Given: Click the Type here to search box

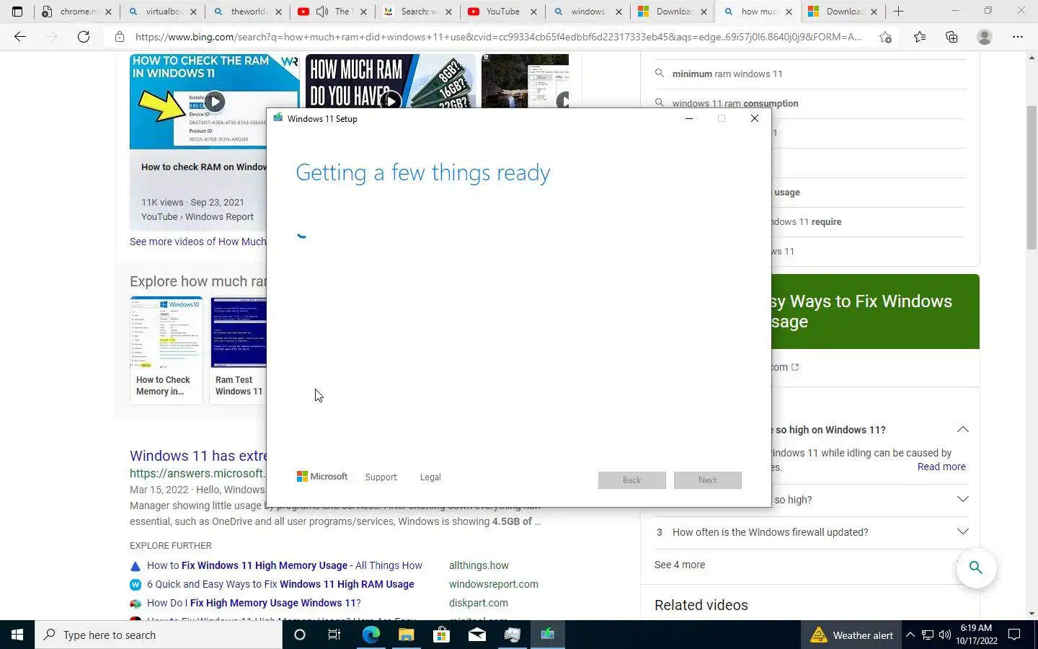Looking at the screenshot, I should [159, 635].
